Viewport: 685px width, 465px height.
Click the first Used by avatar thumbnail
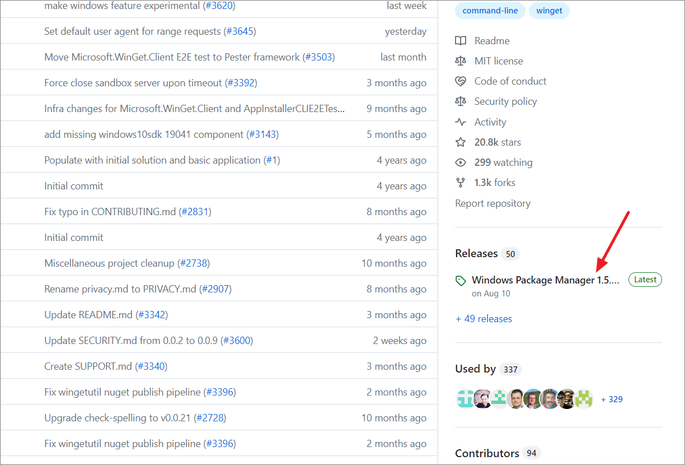point(466,399)
